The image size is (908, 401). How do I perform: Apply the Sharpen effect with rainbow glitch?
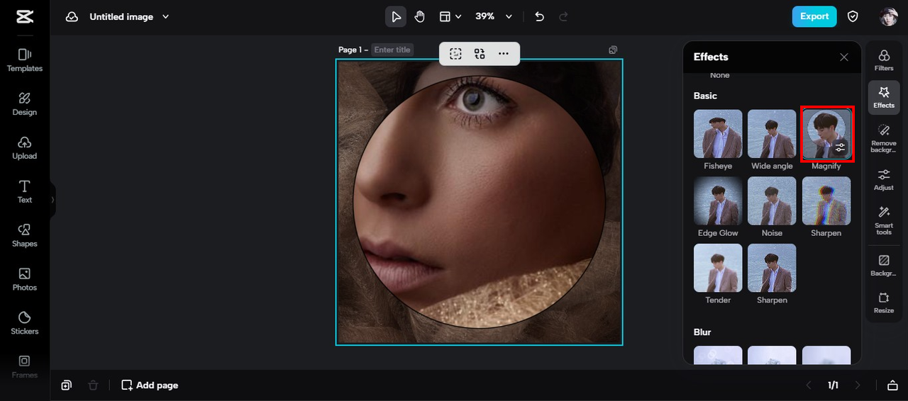[826, 200]
